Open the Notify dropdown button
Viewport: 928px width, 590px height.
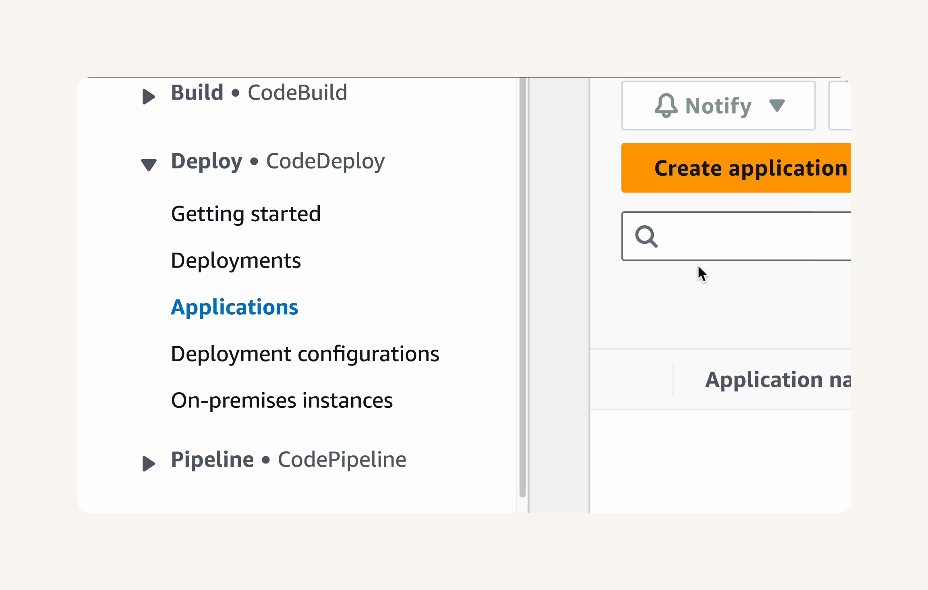[719, 106]
